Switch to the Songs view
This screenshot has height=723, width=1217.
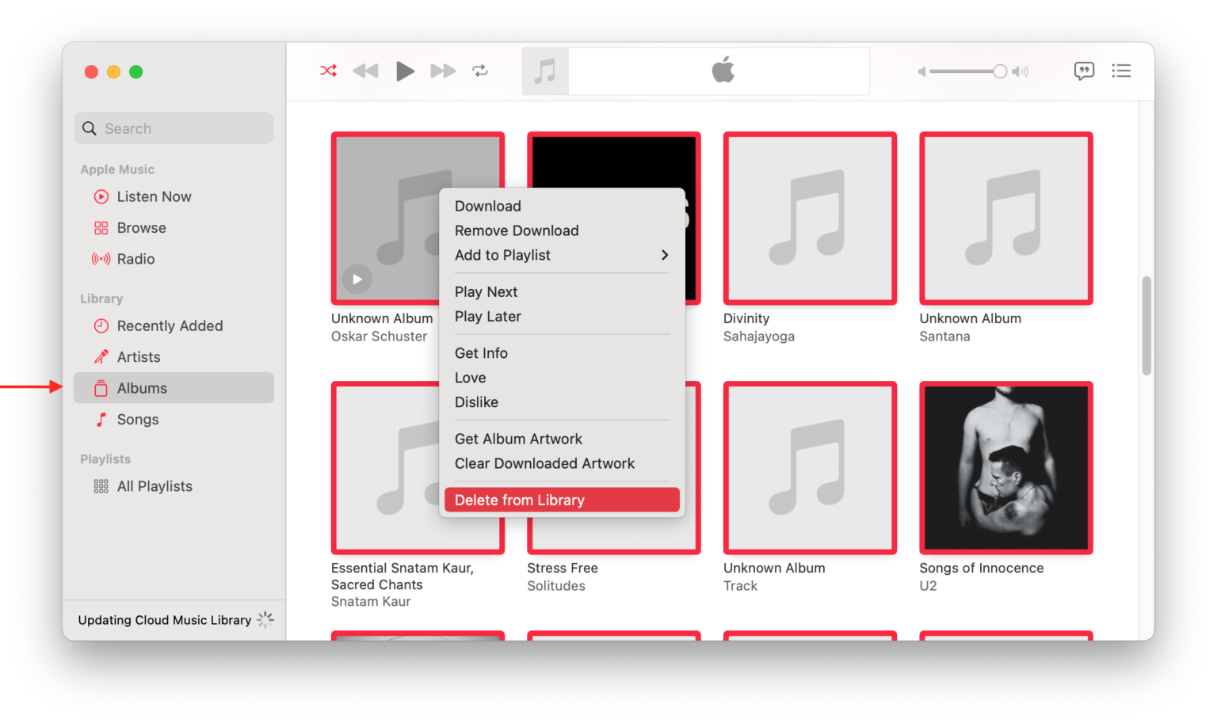[138, 419]
